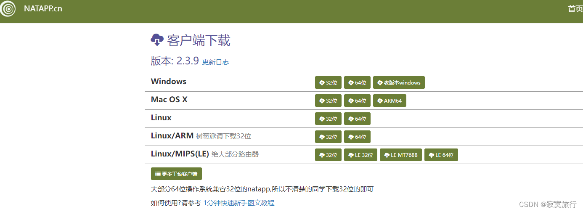Click the Linux row label
Image resolution: width=583 pixels, height=212 pixels.
[161, 118]
